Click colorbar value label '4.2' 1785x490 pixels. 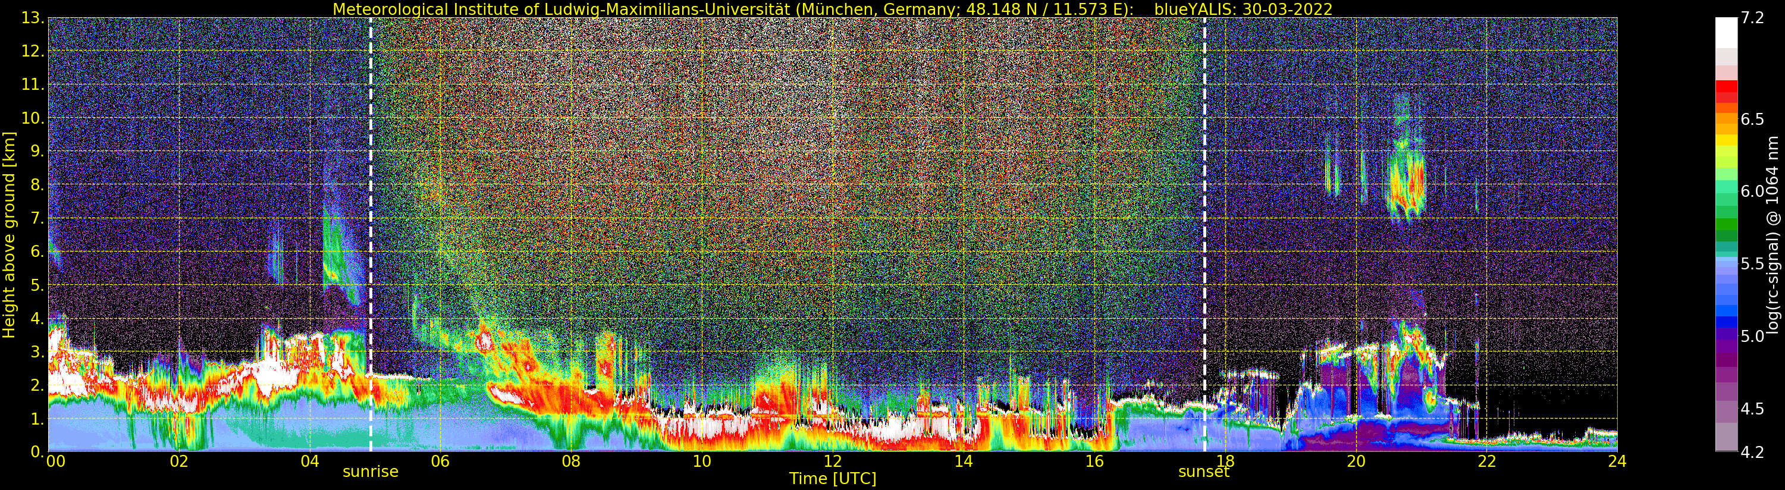(x=1752, y=453)
